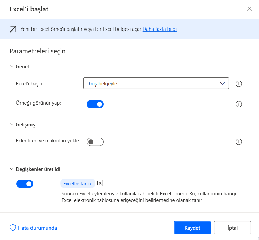Click the İptal button
This screenshot has height=240, width=259.
click(x=232, y=228)
